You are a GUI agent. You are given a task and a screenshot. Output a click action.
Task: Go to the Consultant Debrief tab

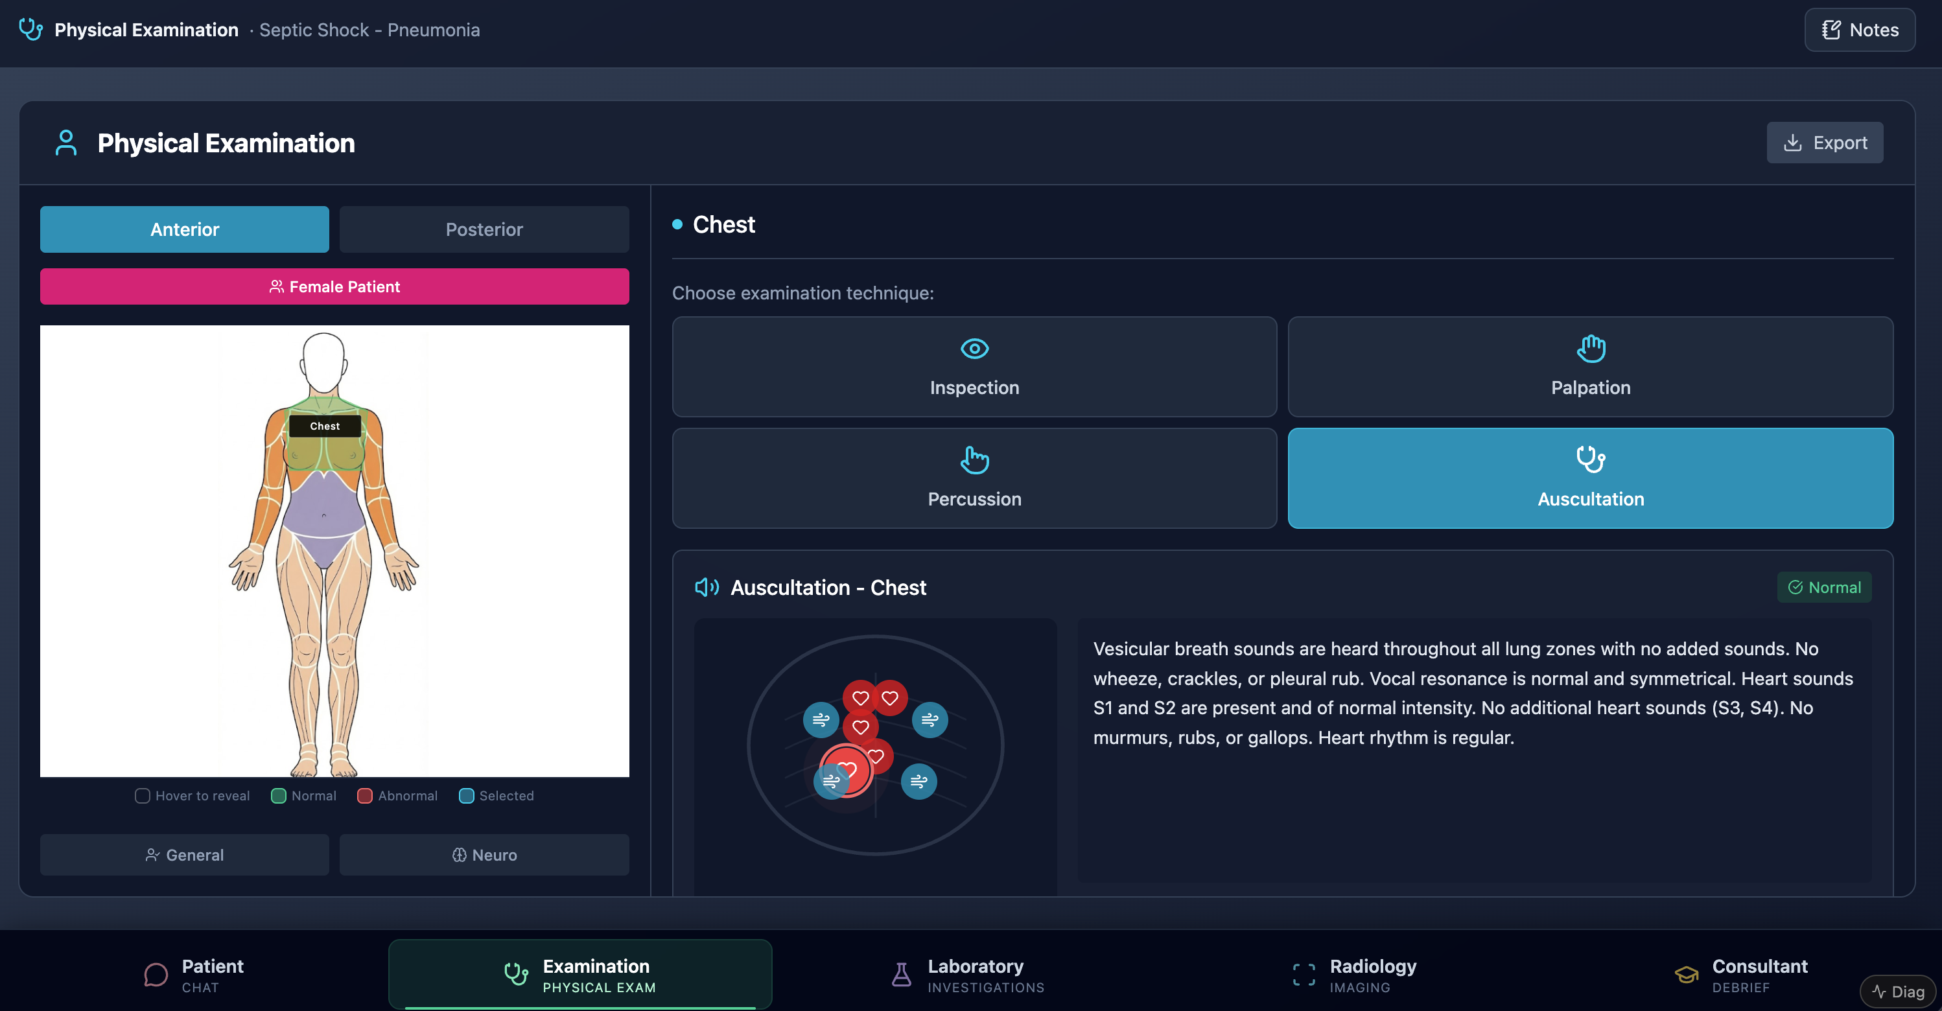pos(1740,975)
